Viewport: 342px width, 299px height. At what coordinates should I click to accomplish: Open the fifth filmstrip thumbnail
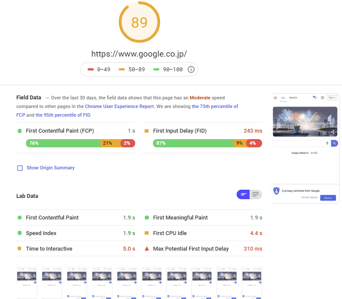[x=127, y=283]
